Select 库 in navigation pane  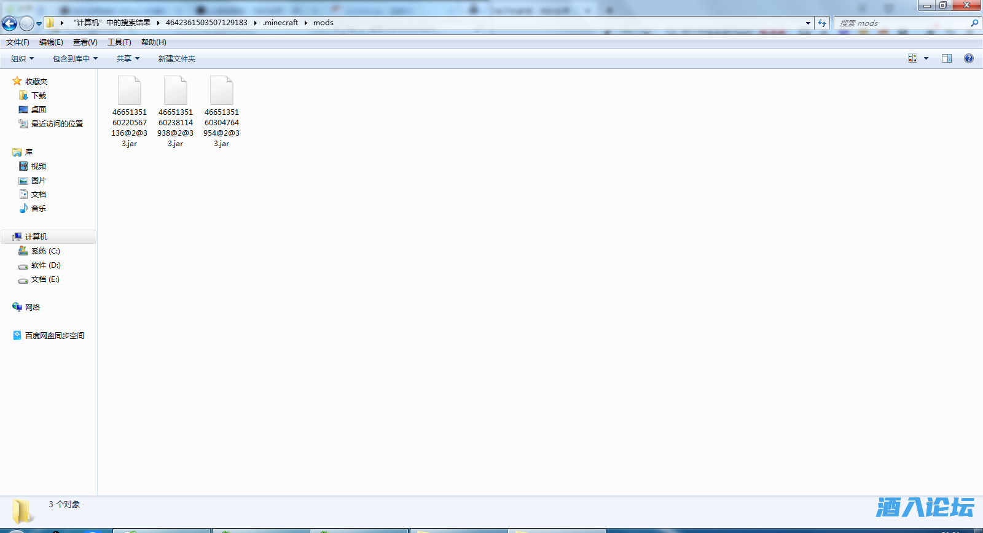point(29,152)
